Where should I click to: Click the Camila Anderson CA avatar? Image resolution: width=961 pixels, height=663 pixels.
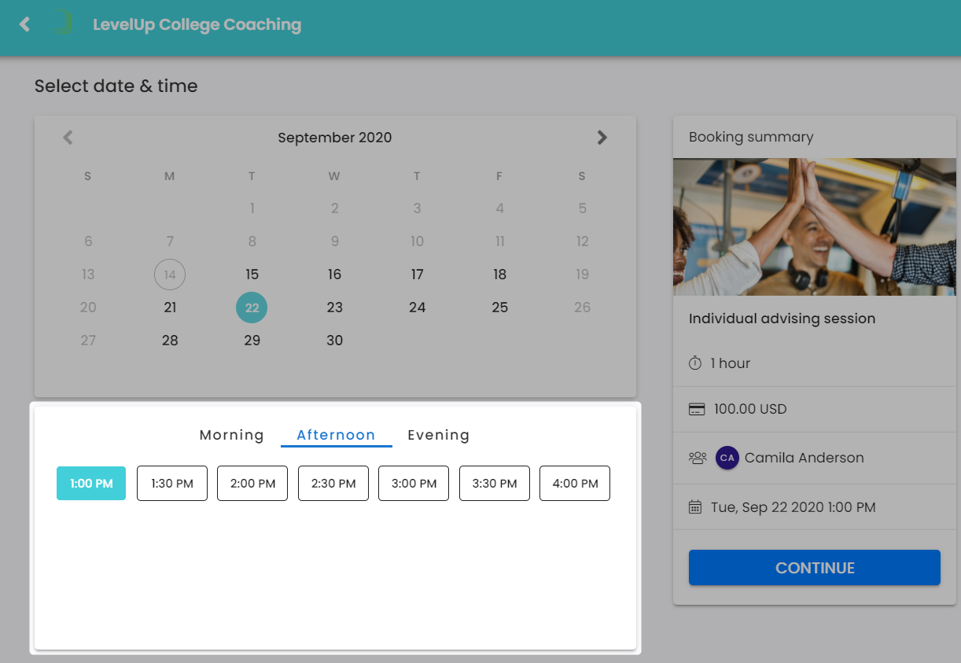point(727,458)
